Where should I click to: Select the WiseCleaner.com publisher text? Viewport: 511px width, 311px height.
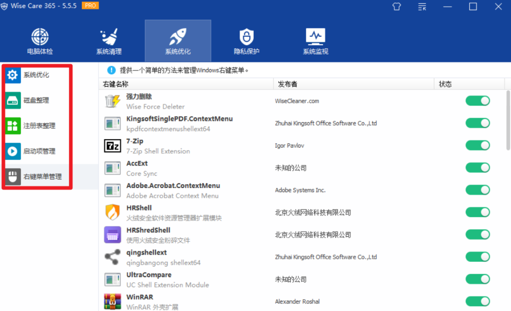[297, 101]
